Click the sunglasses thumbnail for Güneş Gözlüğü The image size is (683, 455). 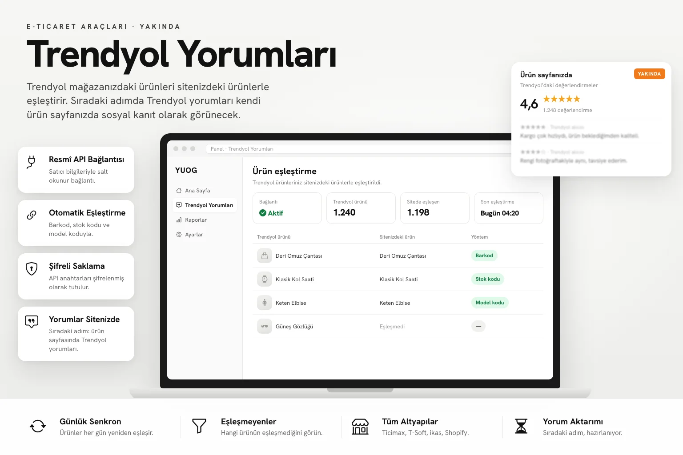(265, 326)
